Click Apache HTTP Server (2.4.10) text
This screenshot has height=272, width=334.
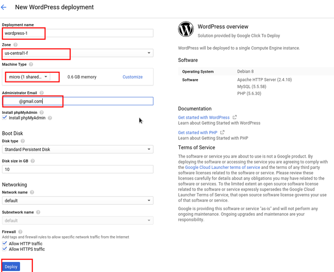point(264,80)
